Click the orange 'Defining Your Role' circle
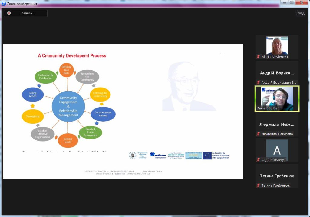Image resolution: width=310 pixels, height=217 pixels. [66, 70]
